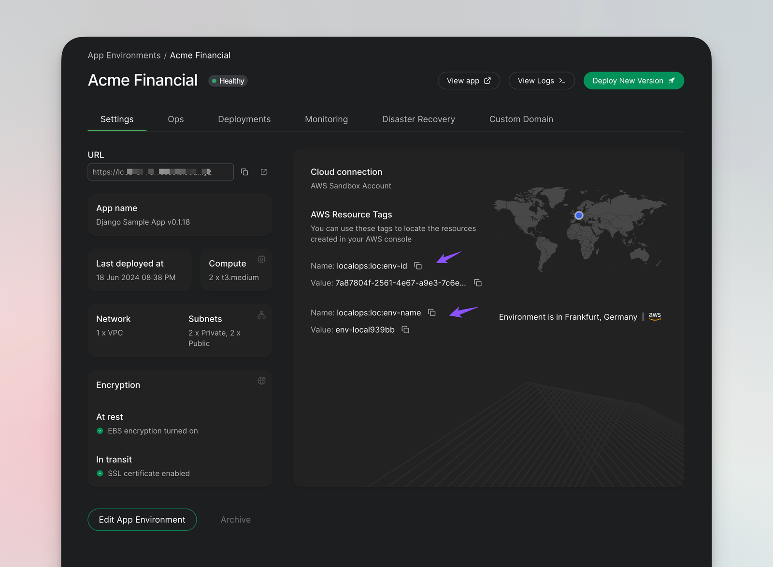
Task: Go back to App Environments breadcrumb
Action: click(x=124, y=56)
